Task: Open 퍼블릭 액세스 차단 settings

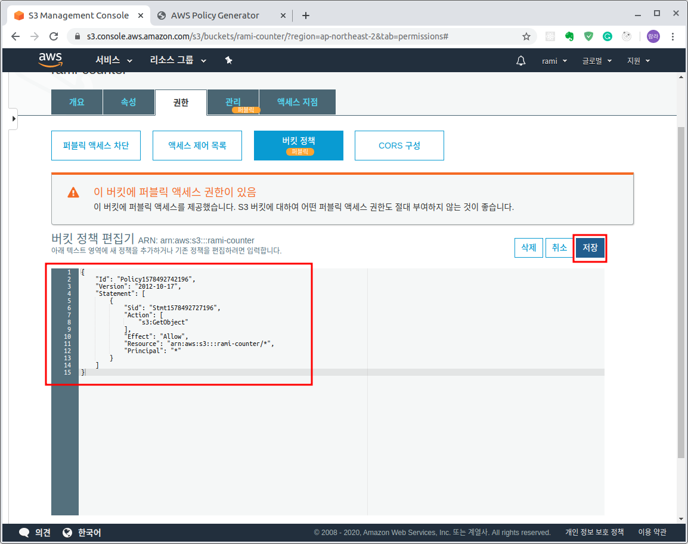Action: [96, 146]
